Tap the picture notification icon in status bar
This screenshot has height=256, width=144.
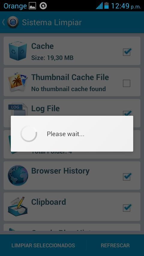[x=32, y=6]
